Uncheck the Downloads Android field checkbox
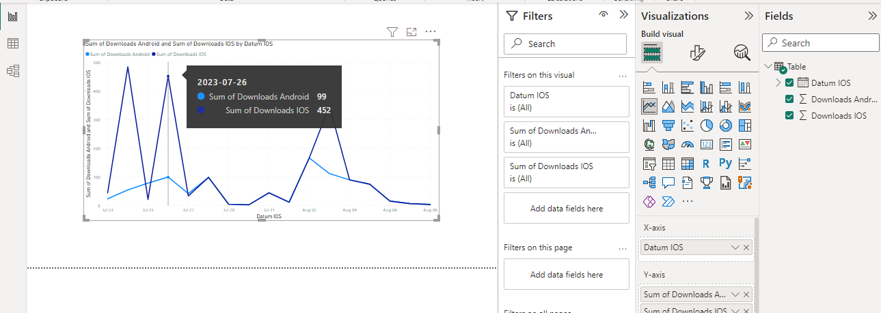The image size is (881, 313). [789, 99]
